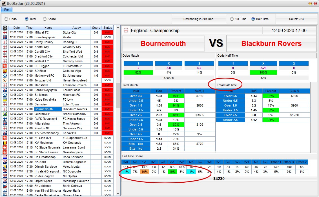
Task: Select the Total radio button
Action: pos(26,19)
